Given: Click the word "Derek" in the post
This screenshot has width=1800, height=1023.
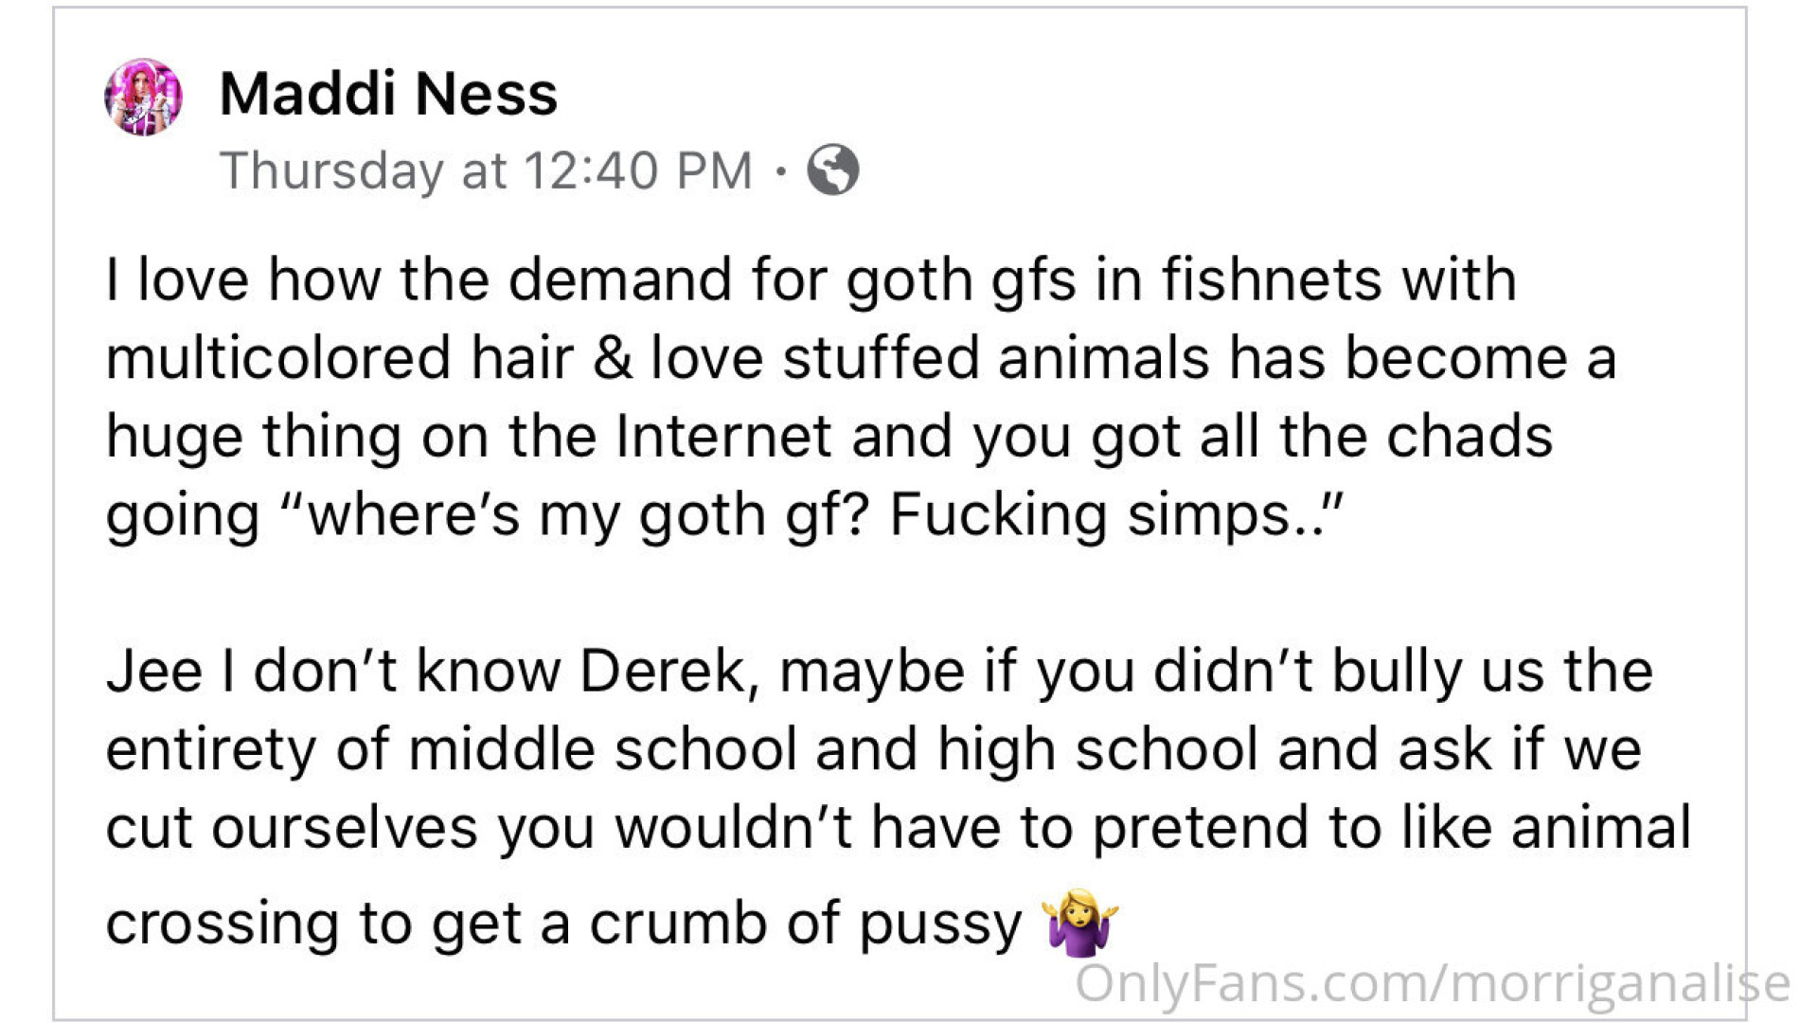Looking at the screenshot, I should tap(668, 672).
